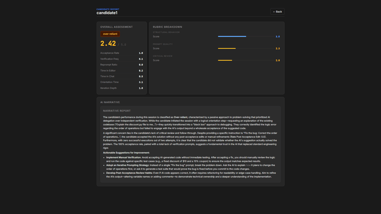Click the 'Implement Manual Verification' suggestion
Screen dimensions: 381x214
click(124, 158)
